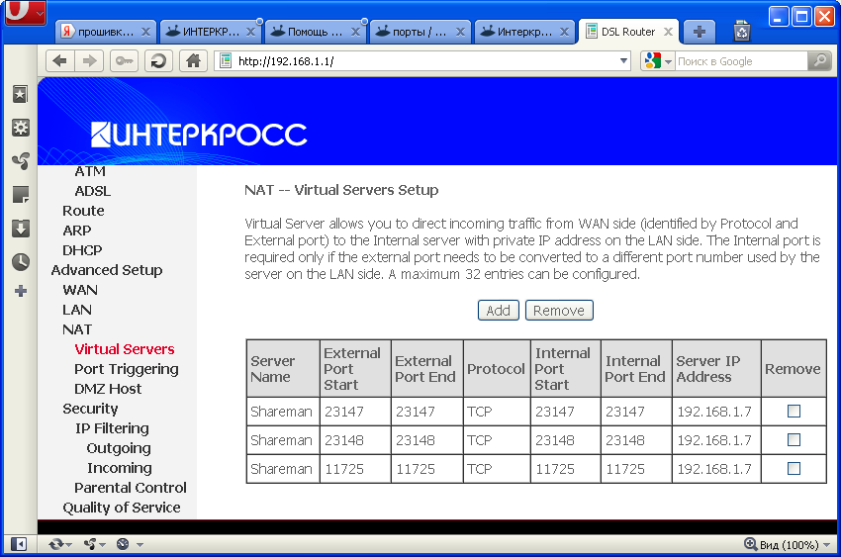Click the Интеркросс logo banner
This screenshot has width=841, height=557.
(199, 134)
